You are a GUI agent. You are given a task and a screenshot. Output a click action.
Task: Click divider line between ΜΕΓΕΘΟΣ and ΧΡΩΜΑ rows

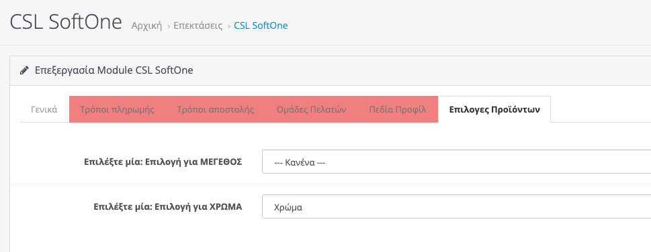click(331, 184)
